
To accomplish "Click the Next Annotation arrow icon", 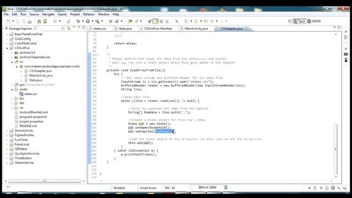I will pyautogui.click(x=186, y=21).
